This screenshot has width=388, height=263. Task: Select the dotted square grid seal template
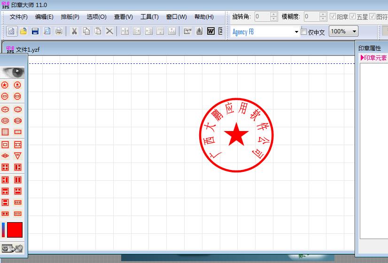[x=5, y=132]
